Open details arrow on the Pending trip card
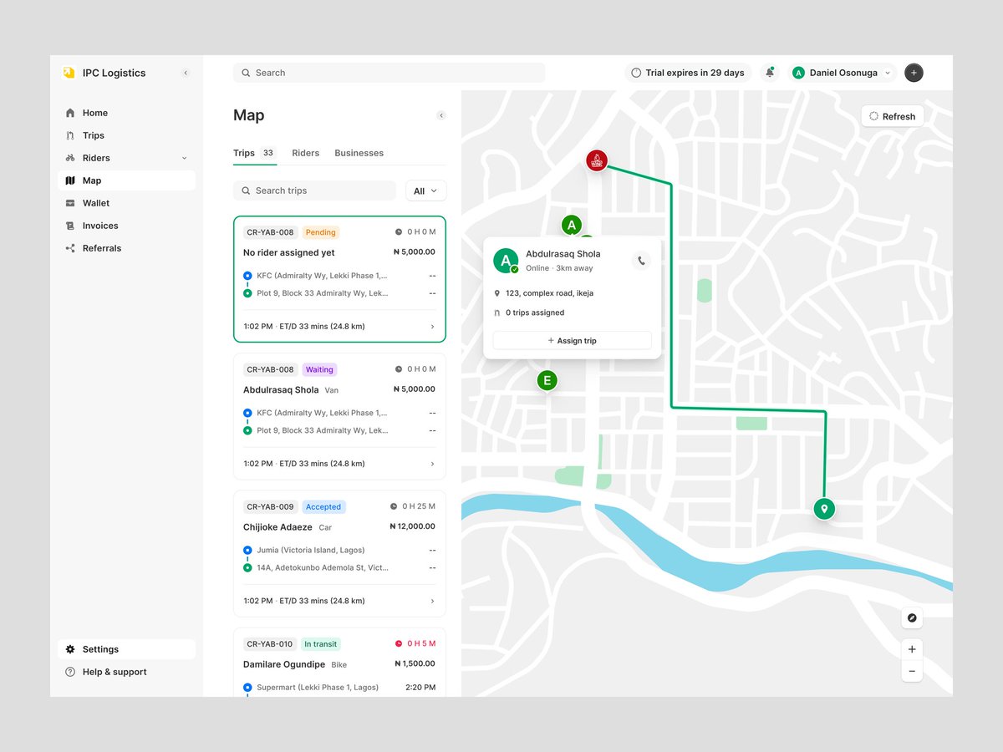This screenshot has height=752, width=1003. coord(432,327)
